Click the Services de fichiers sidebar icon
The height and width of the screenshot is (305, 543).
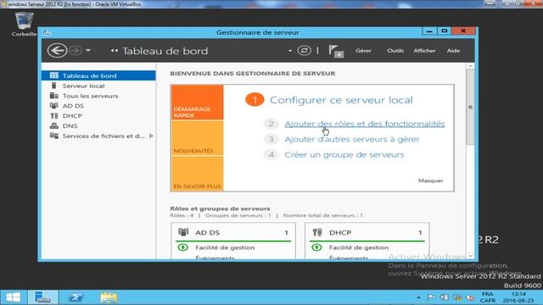tap(54, 136)
